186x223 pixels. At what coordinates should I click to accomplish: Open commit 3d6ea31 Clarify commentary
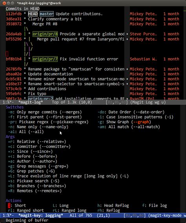(x=55, y=19)
